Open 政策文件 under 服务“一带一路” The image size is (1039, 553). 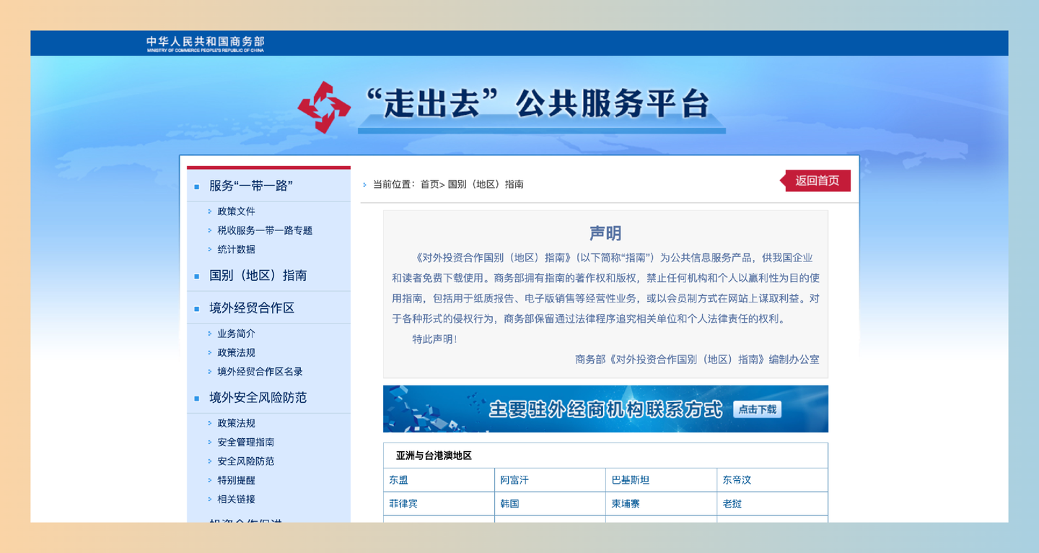coord(236,212)
